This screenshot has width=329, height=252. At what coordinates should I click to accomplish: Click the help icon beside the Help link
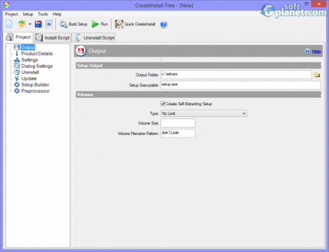307,51
